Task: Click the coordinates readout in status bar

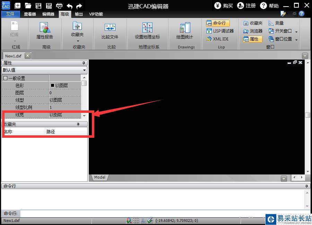Action: [177, 220]
